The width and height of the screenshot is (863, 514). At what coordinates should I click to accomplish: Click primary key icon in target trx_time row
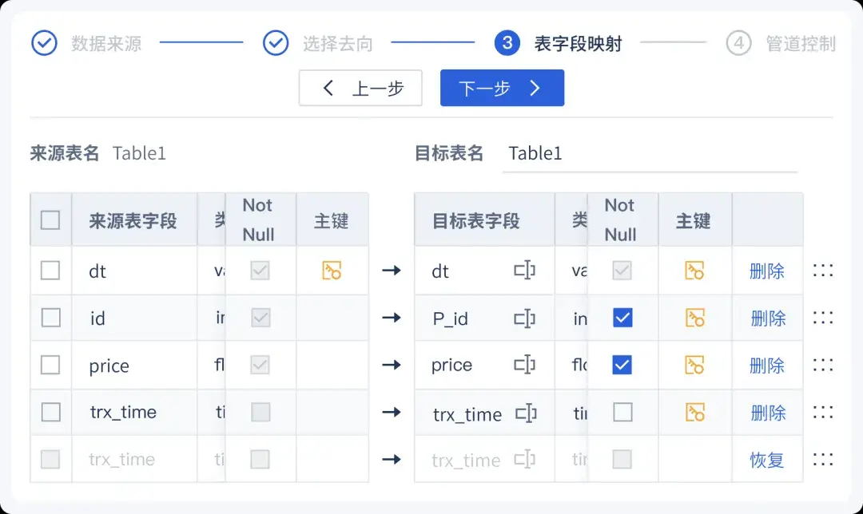(694, 413)
